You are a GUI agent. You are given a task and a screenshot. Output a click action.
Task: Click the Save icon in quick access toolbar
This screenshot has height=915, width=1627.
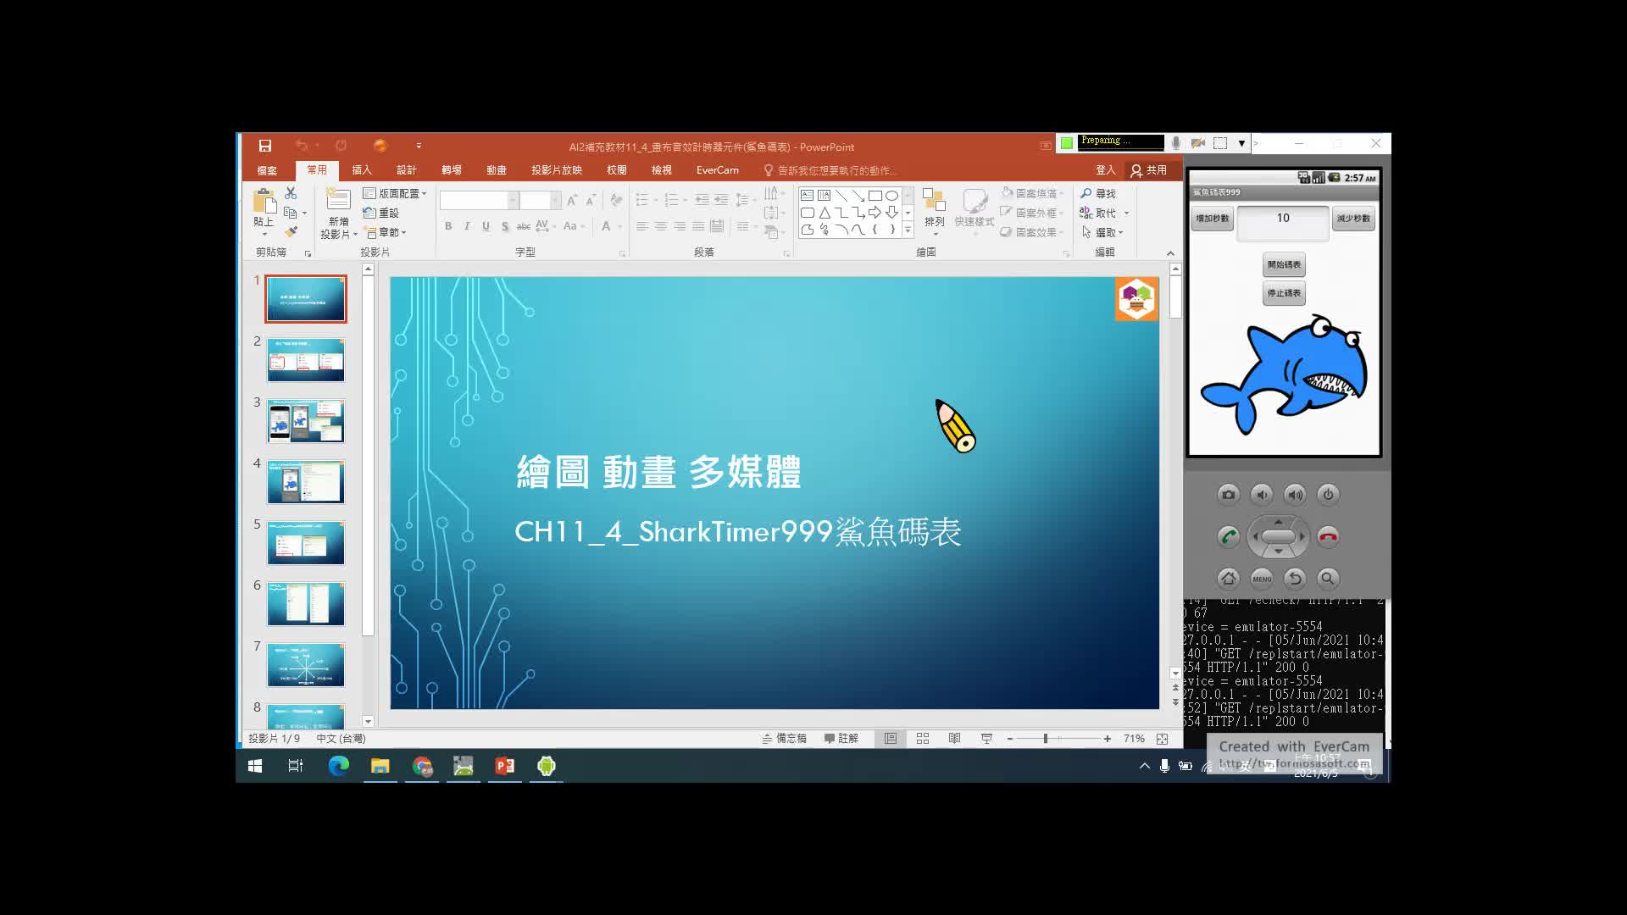click(x=264, y=146)
